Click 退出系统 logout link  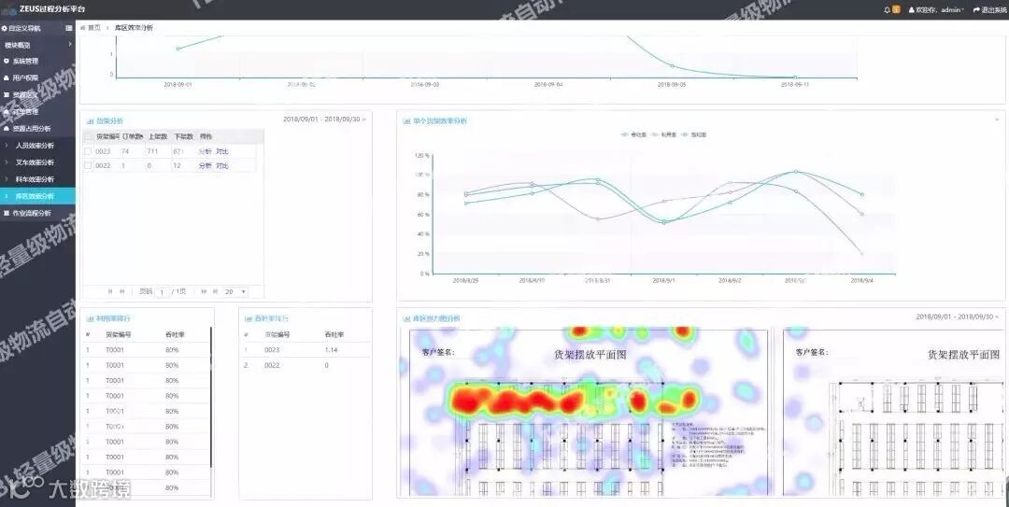coord(993,9)
